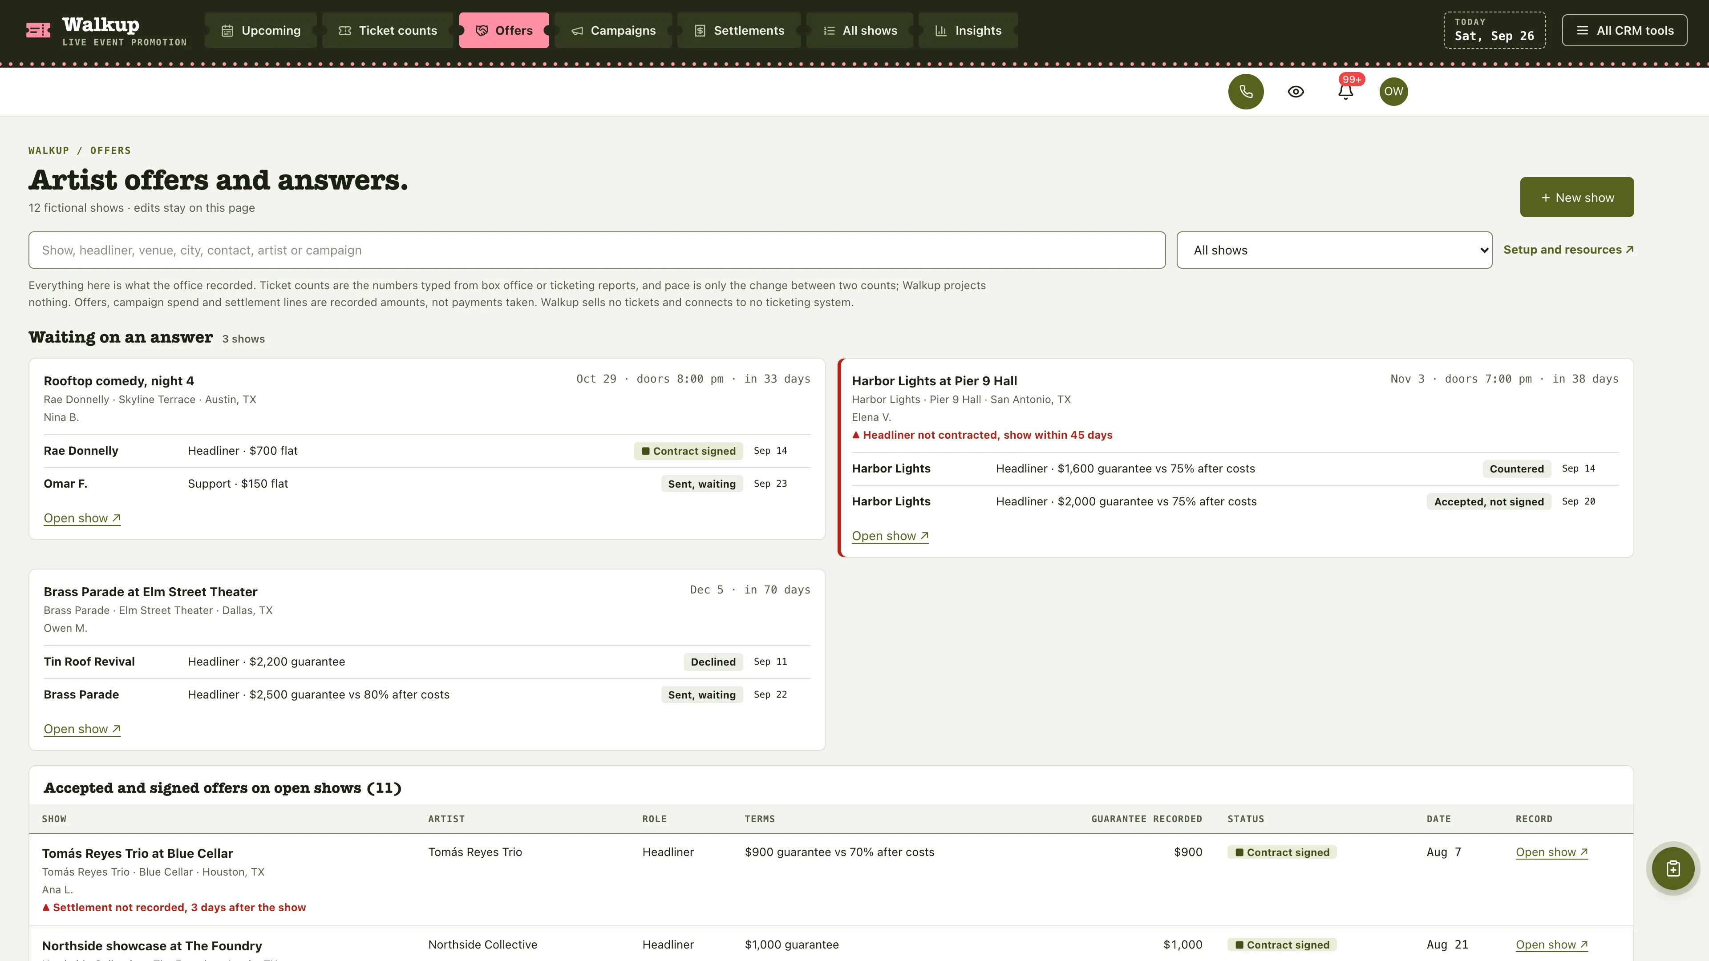Open the OW user avatar

click(1393, 92)
